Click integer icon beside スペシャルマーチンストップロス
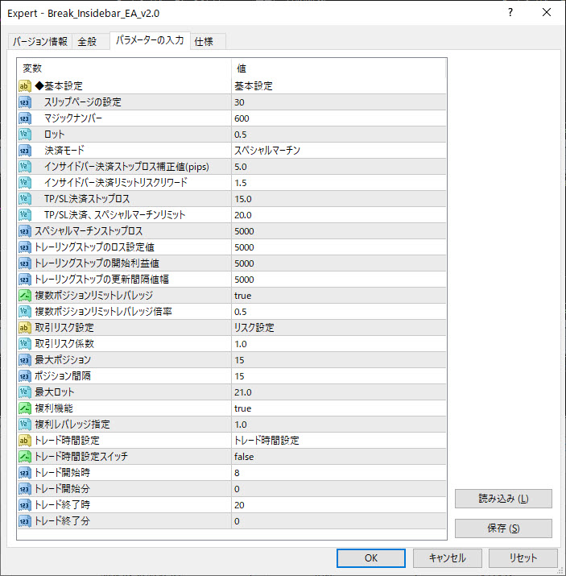 [25, 231]
